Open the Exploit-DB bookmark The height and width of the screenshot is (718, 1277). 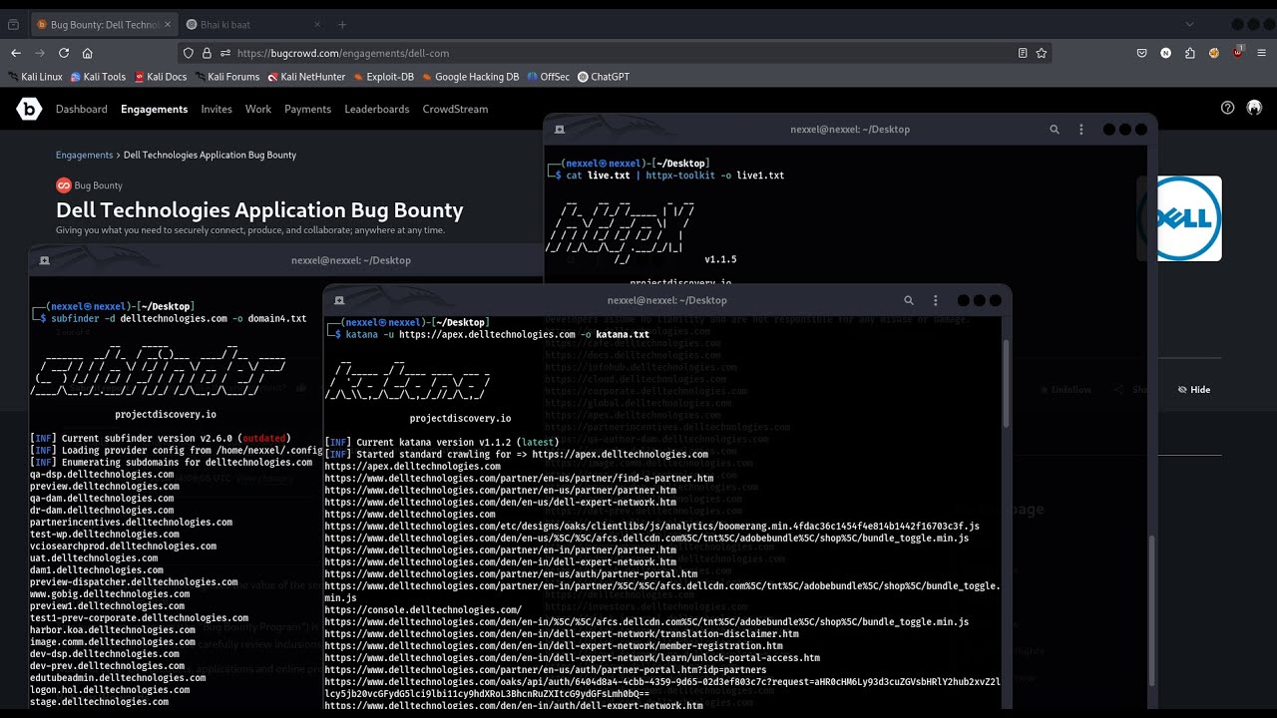pos(384,77)
